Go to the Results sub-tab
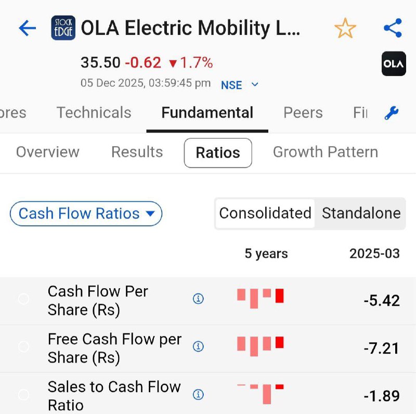 pos(137,152)
